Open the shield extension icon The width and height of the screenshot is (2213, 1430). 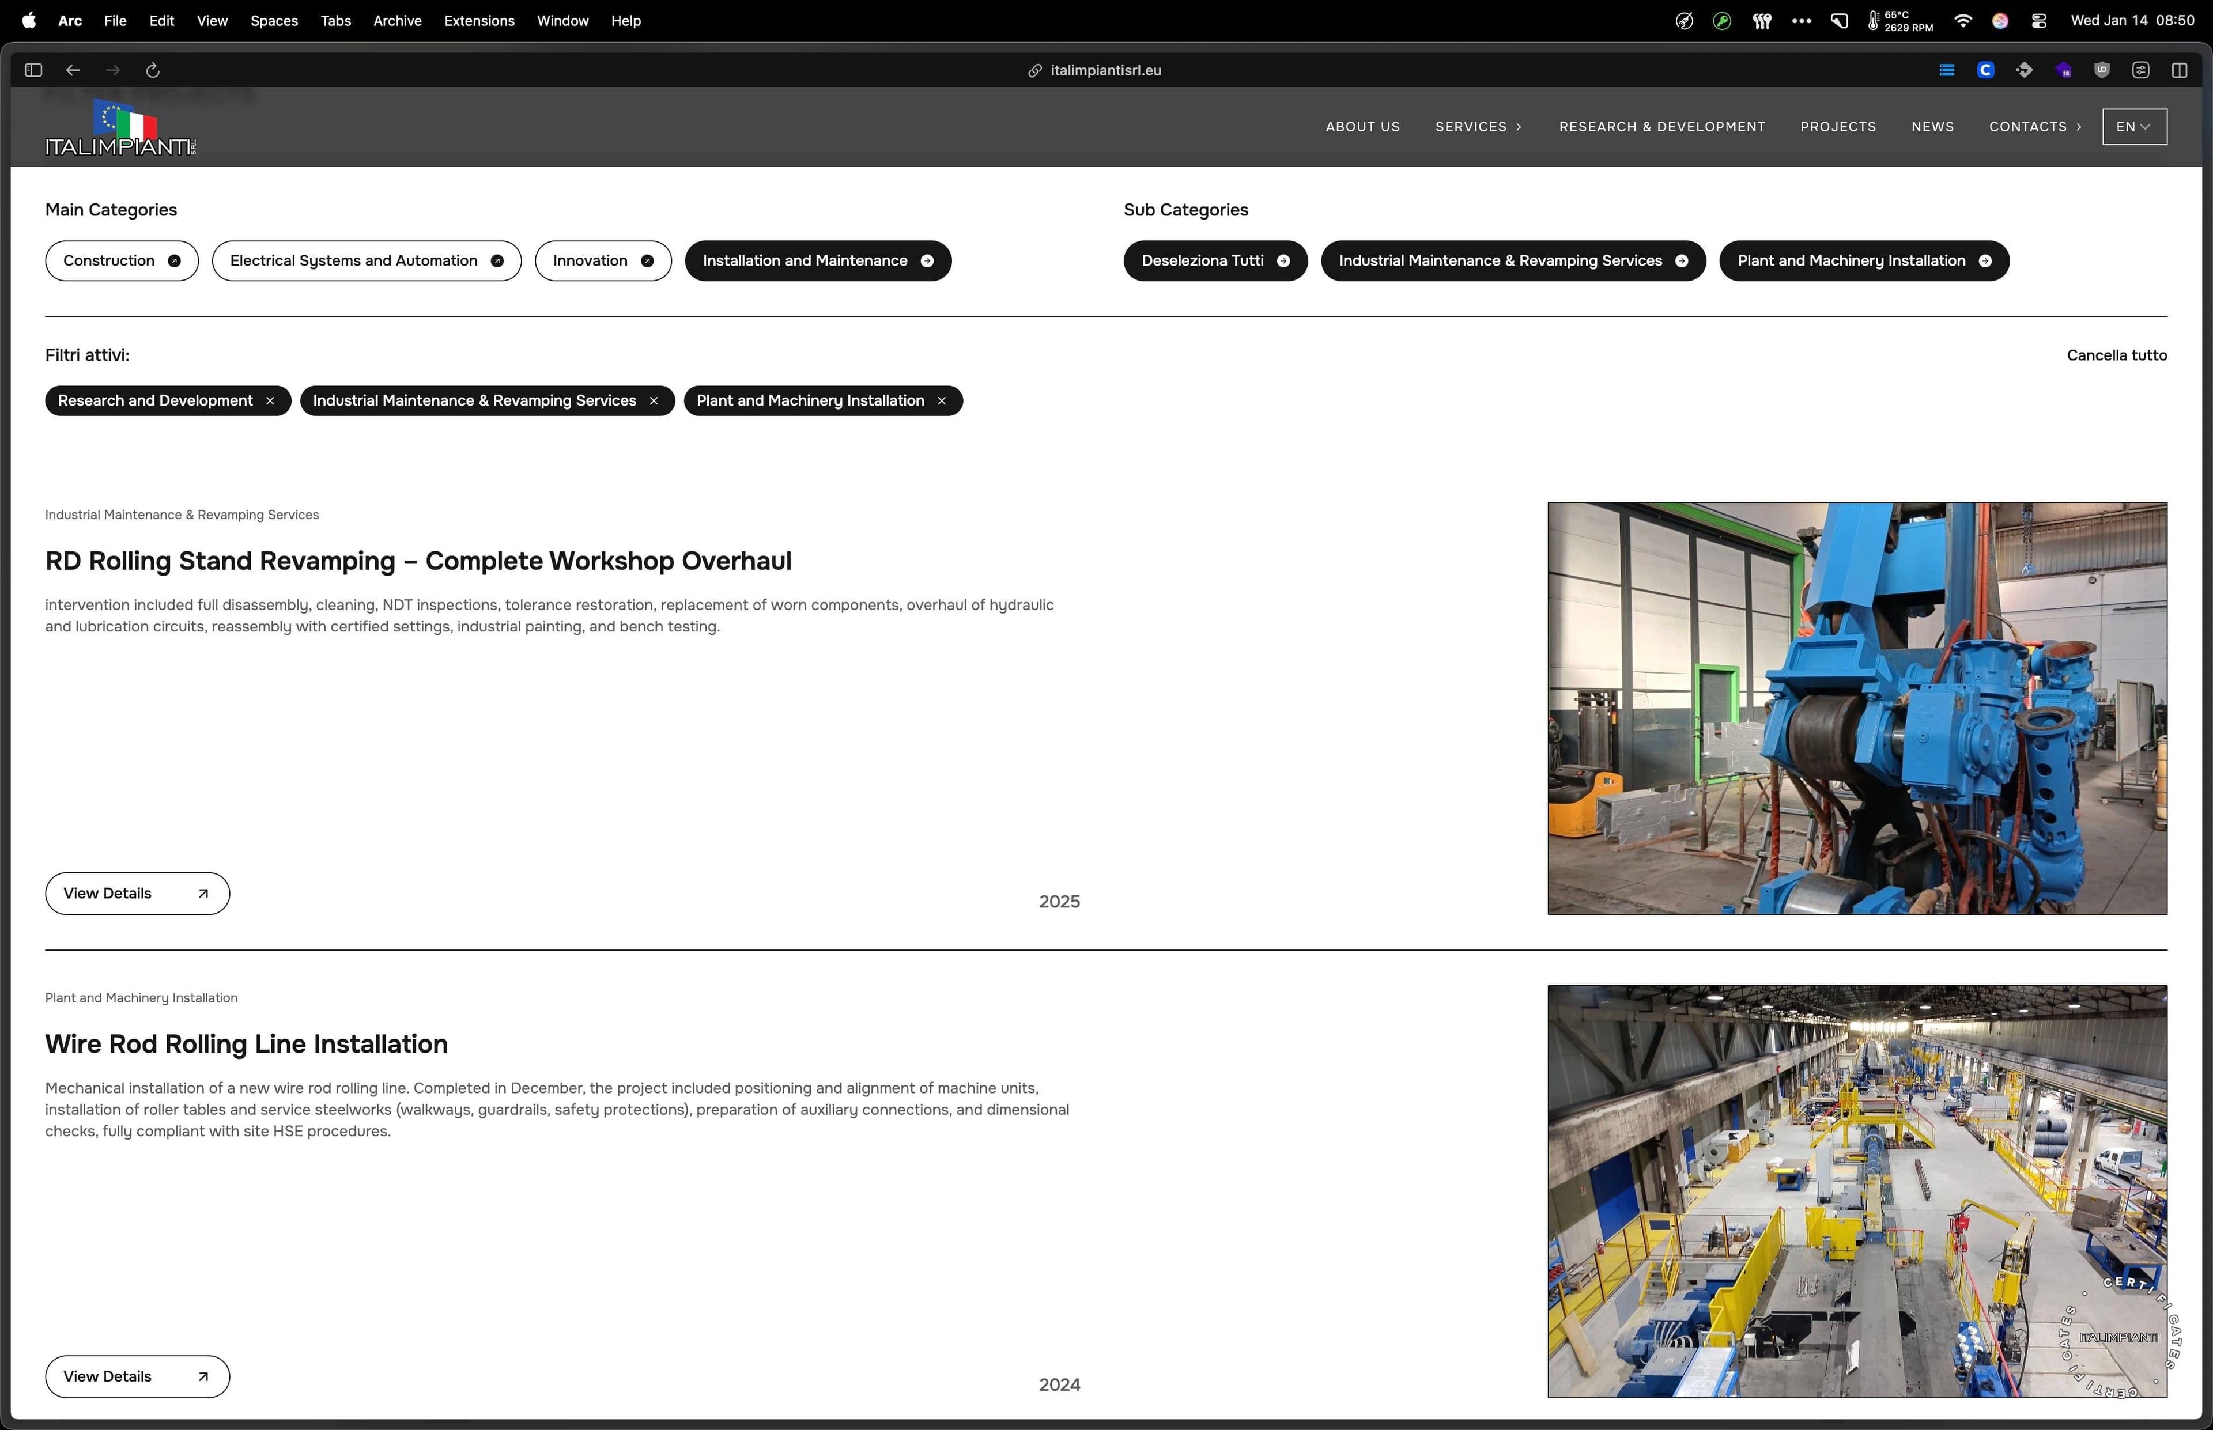tap(2102, 70)
